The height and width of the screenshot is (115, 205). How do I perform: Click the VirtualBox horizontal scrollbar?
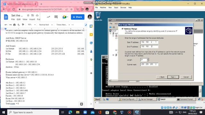(147, 103)
